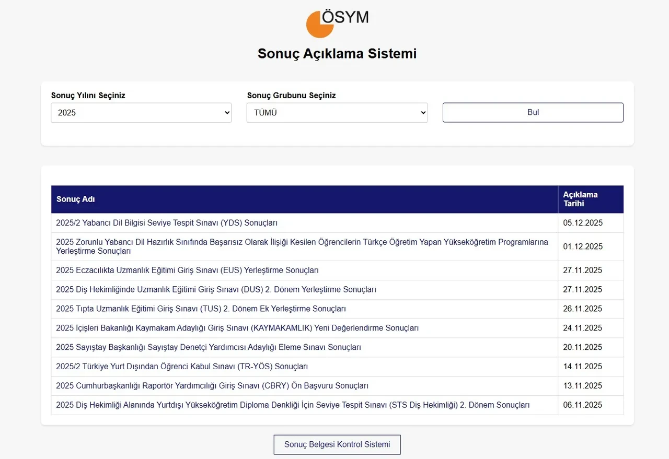The image size is (669, 459).
Task: Select KAYMAKAMLIK Yeni Değerlendirme Sonuçları
Action: pos(237,328)
